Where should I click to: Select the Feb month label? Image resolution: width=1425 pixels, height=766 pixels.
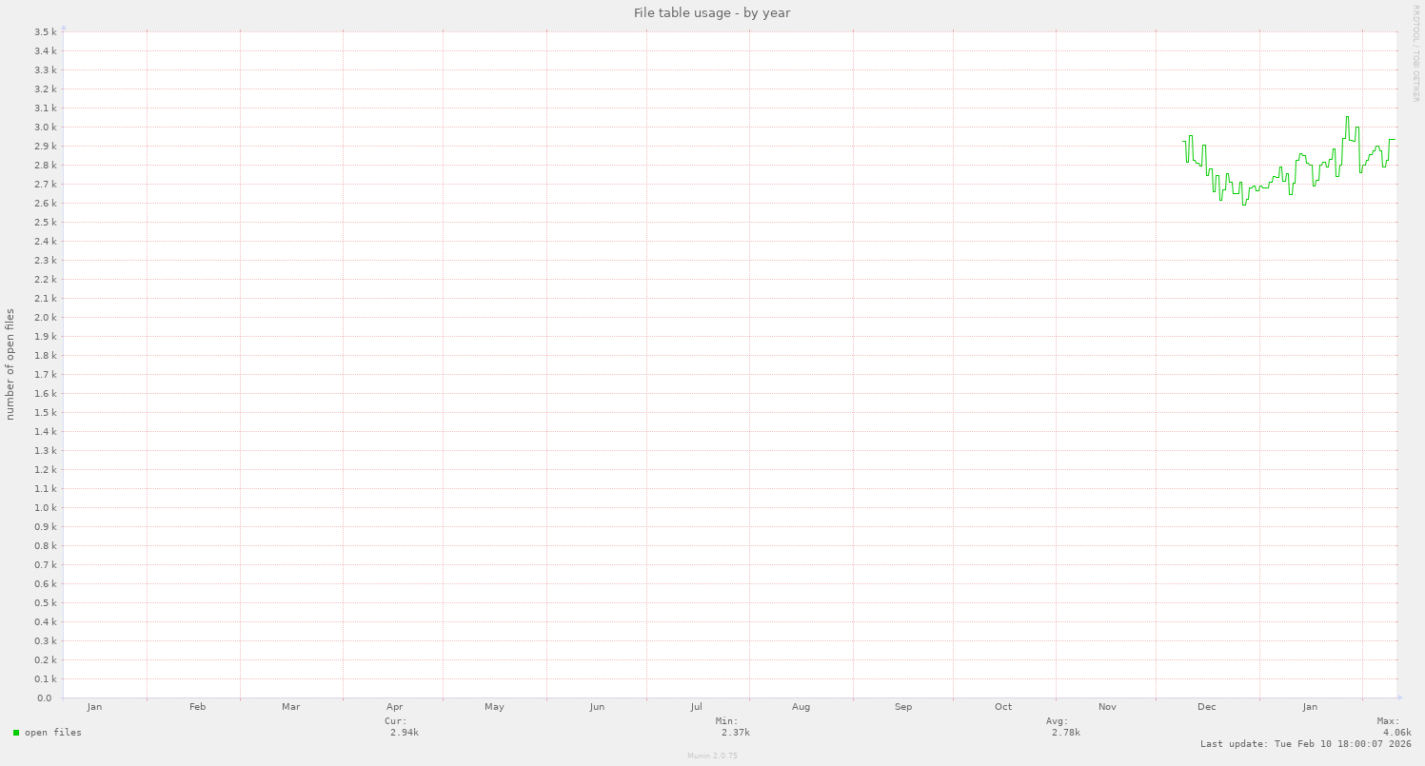coord(197,706)
